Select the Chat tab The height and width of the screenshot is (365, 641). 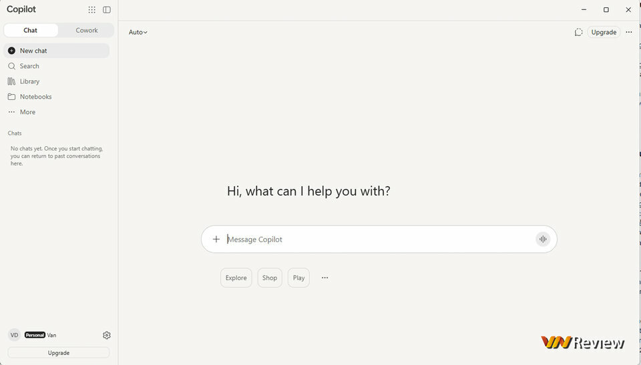coord(31,30)
